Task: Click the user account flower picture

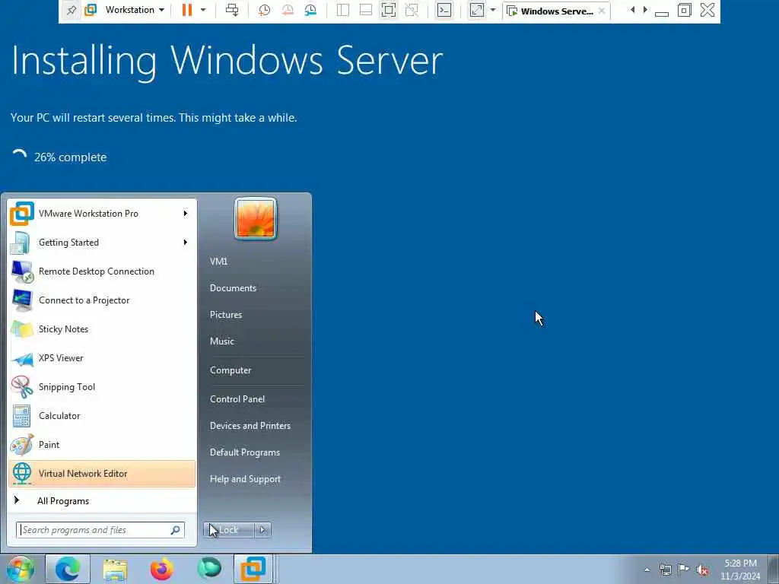Action: click(256, 219)
